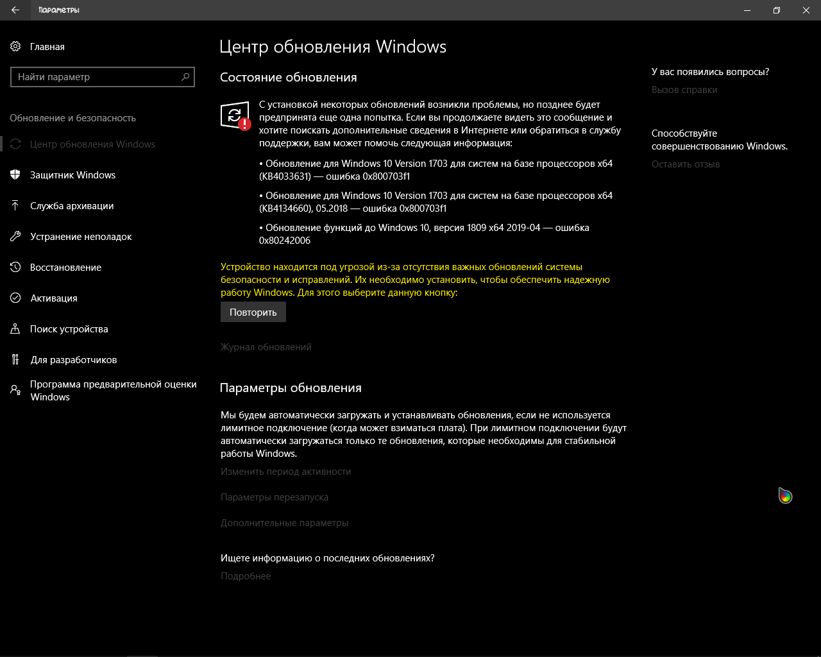Open Служба архивации section
The width and height of the screenshot is (821, 657).
coord(72,206)
